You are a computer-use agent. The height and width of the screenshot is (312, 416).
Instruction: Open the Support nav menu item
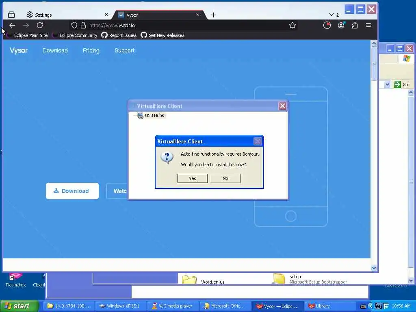pos(124,50)
